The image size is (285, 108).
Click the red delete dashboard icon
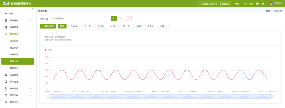click(129, 19)
